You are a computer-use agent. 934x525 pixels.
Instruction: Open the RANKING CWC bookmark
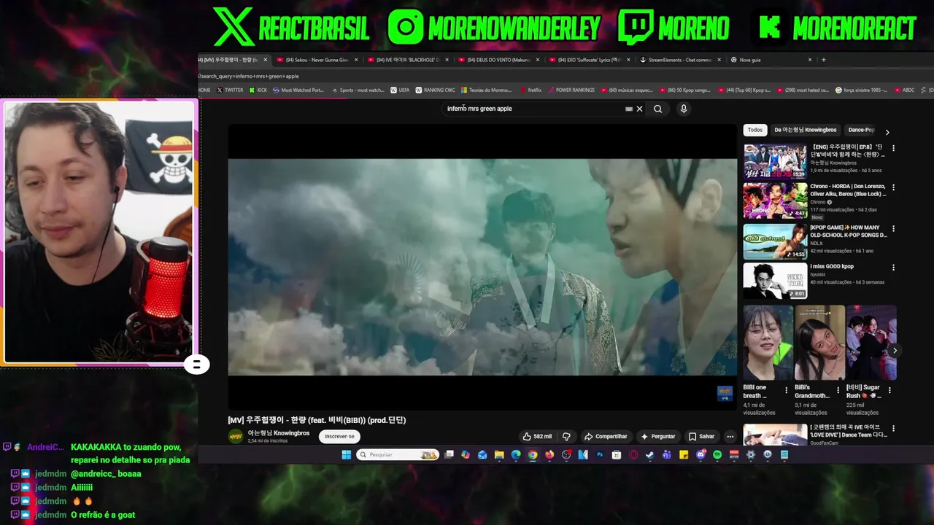[x=435, y=90]
